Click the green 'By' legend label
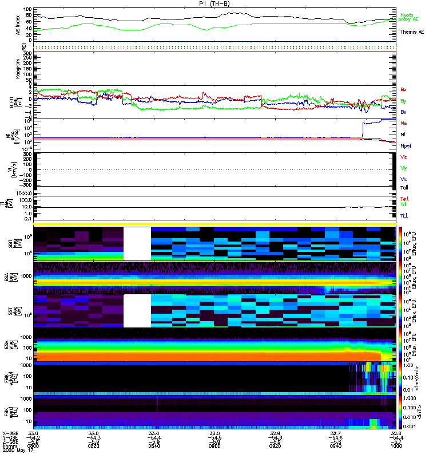Screen dimensions: 429x458 point(403,101)
